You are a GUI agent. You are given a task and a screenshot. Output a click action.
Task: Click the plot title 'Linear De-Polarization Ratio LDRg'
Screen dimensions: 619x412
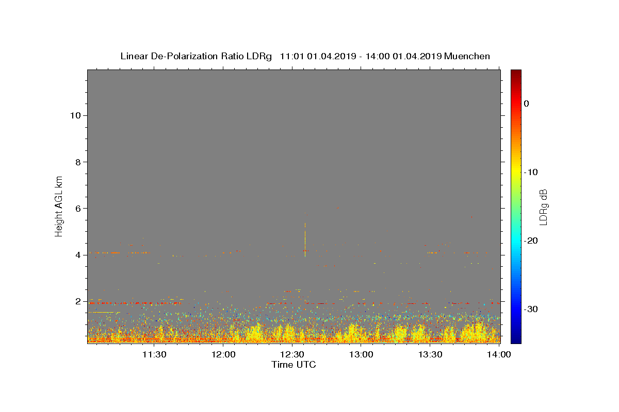tap(196, 56)
